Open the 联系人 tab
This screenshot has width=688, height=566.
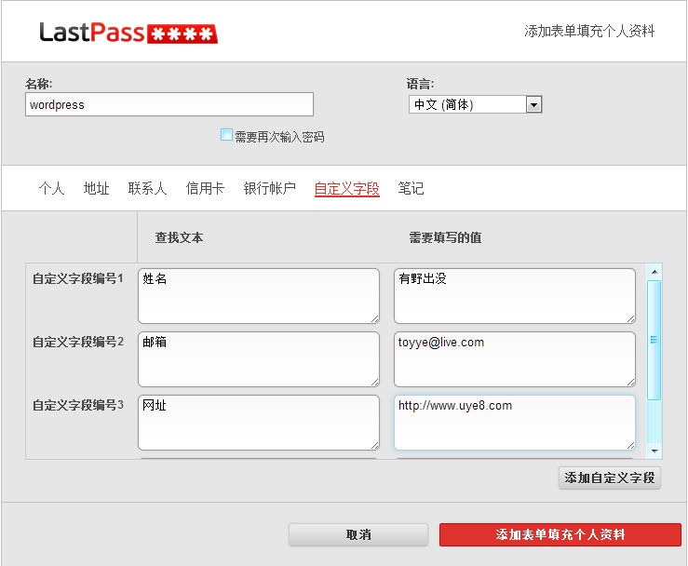coord(147,188)
